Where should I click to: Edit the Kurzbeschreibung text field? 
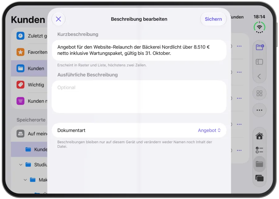point(139,50)
